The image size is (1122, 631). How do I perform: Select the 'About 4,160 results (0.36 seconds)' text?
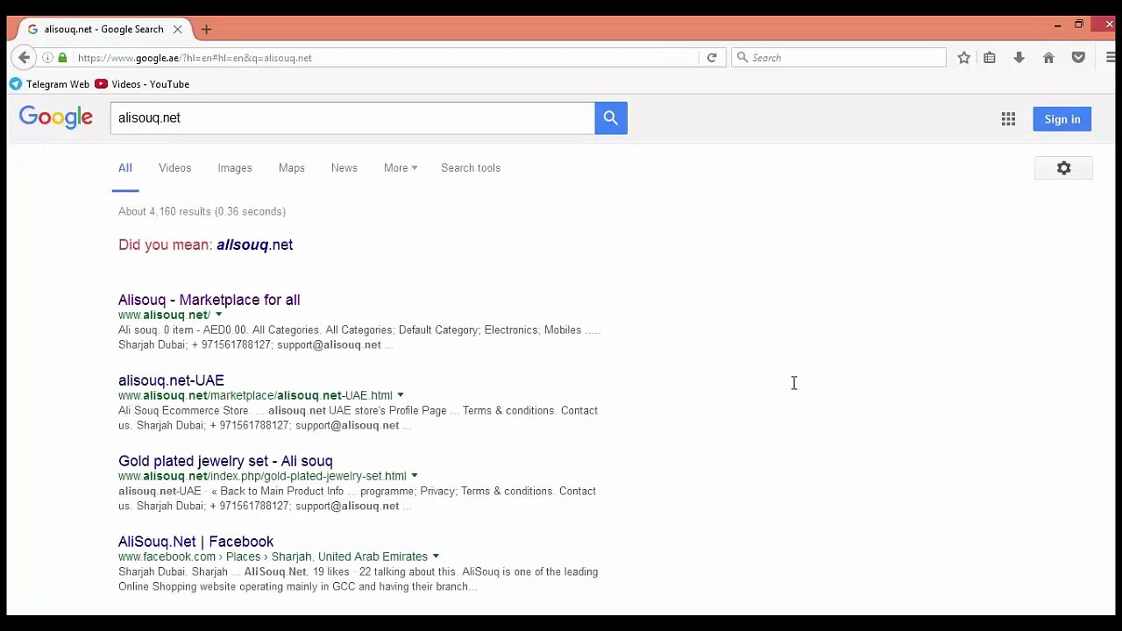202,211
